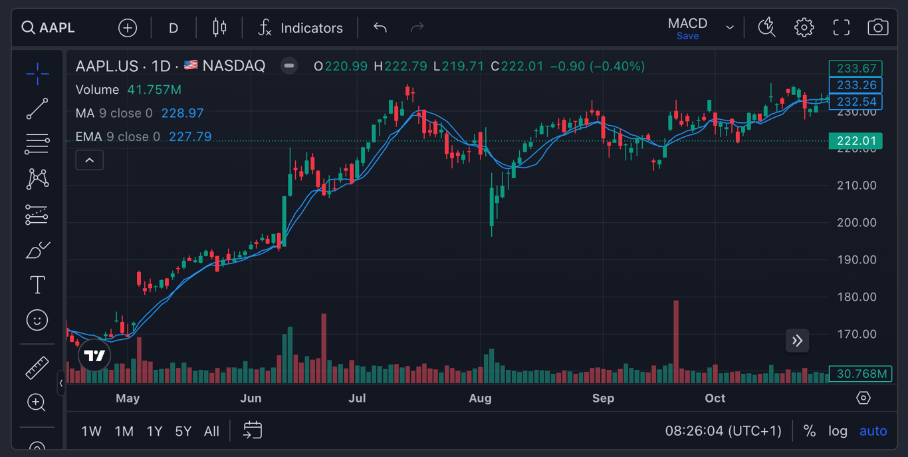Screen dimensions: 908x457
Task: Open the go-to-date calendar
Action: pos(253,430)
